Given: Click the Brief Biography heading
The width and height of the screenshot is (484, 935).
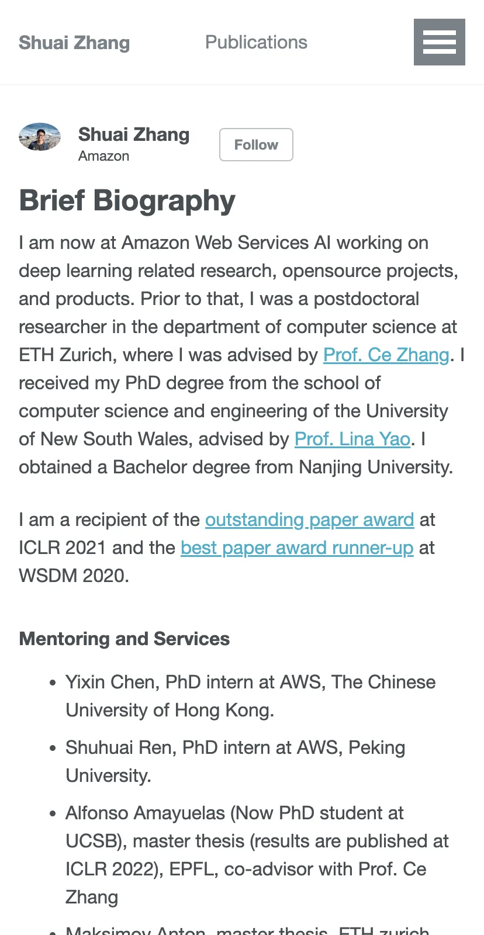Looking at the screenshot, I should pyautogui.click(x=127, y=200).
